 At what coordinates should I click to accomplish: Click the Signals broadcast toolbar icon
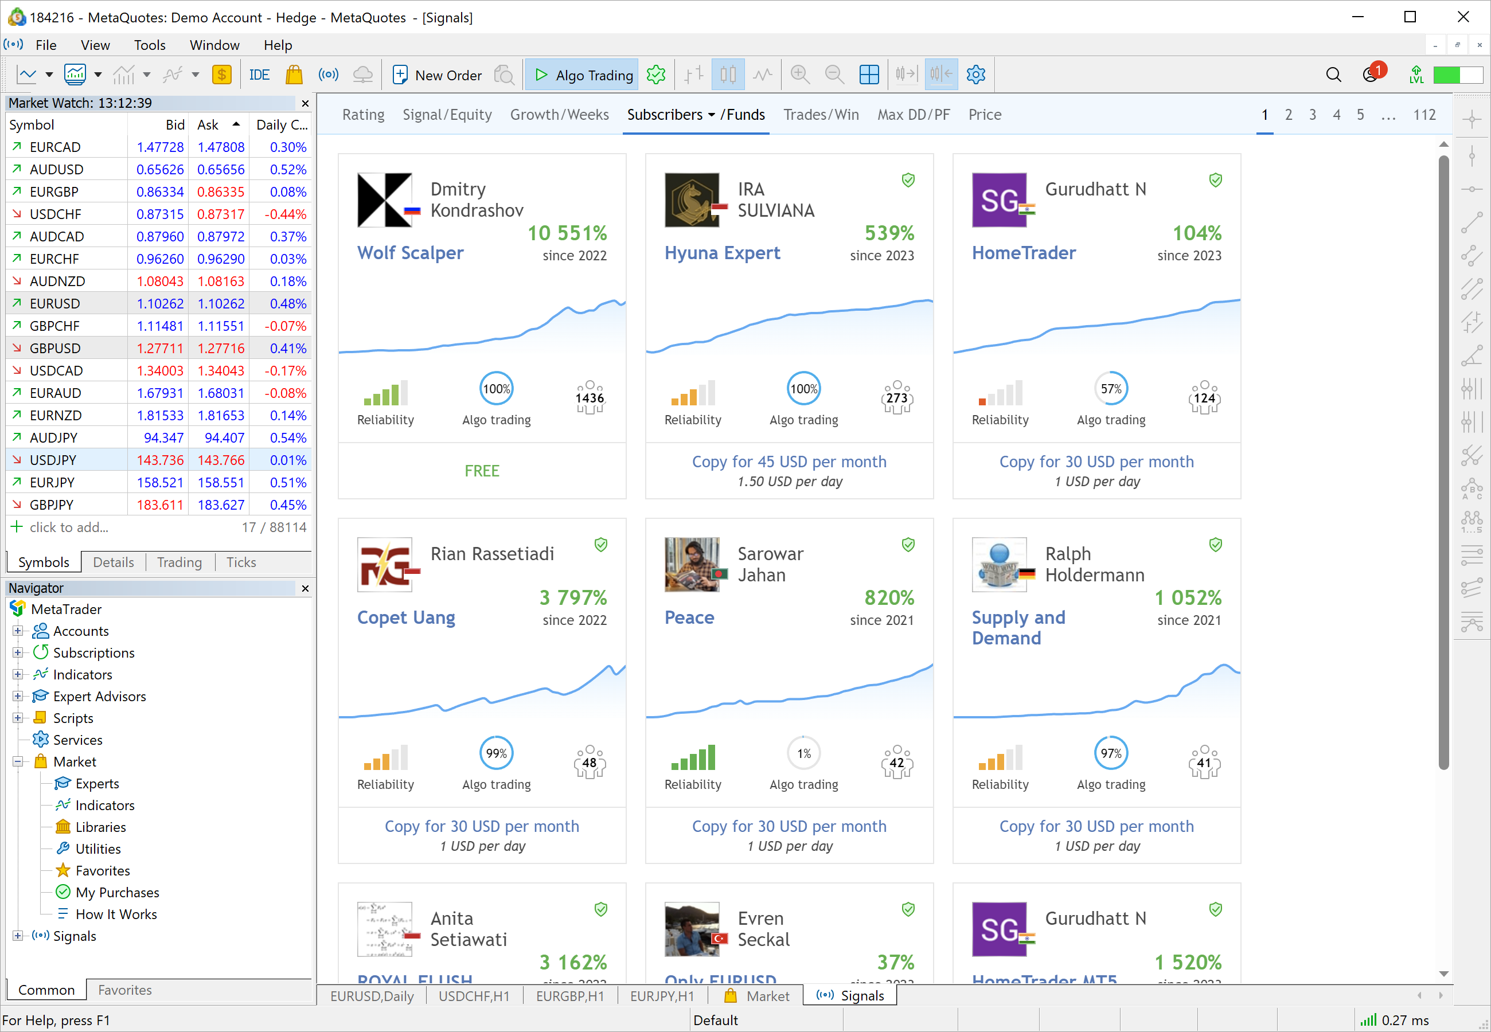tap(329, 75)
